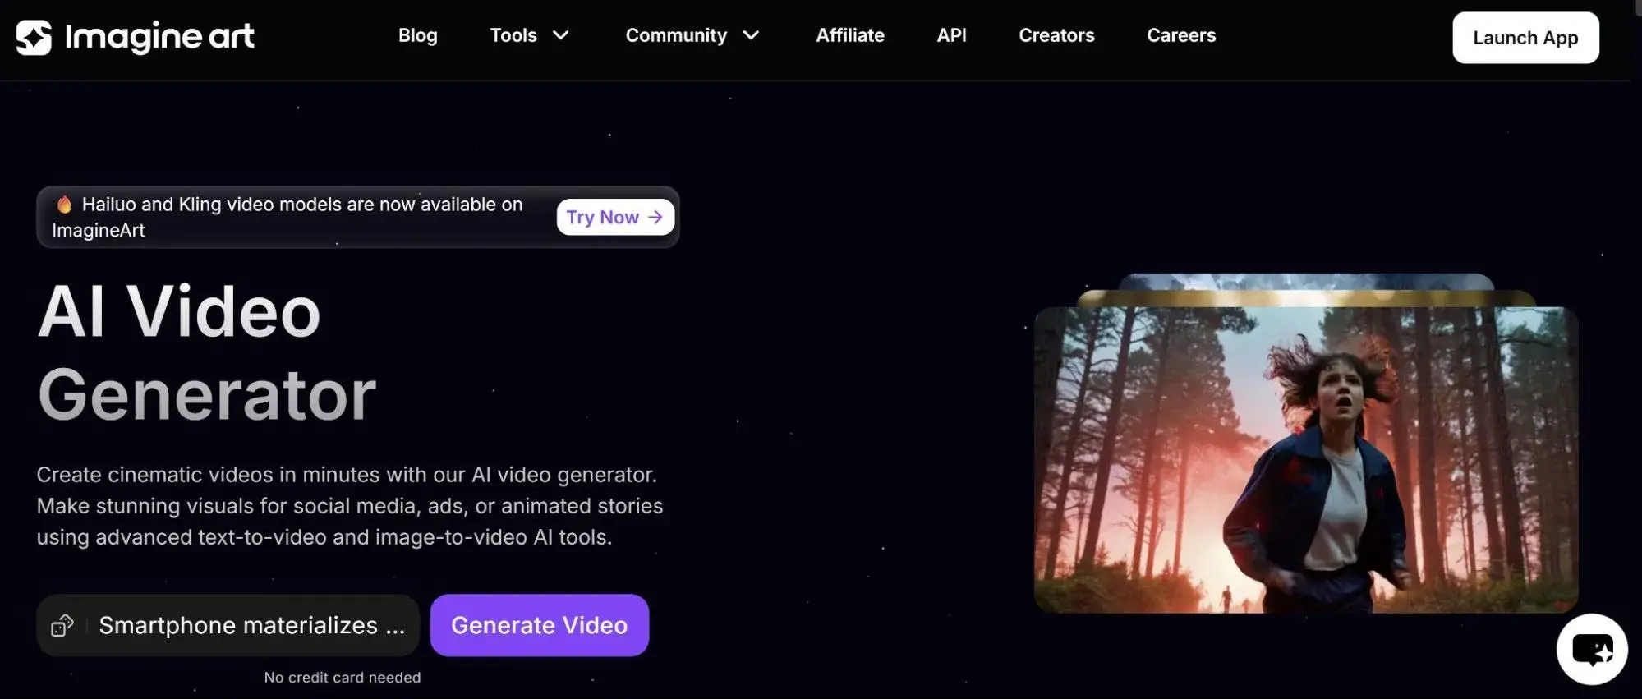Viewport: 1642px width, 699px height.
Task: Navigate to the API page
Action: click(x=951, y=35)
